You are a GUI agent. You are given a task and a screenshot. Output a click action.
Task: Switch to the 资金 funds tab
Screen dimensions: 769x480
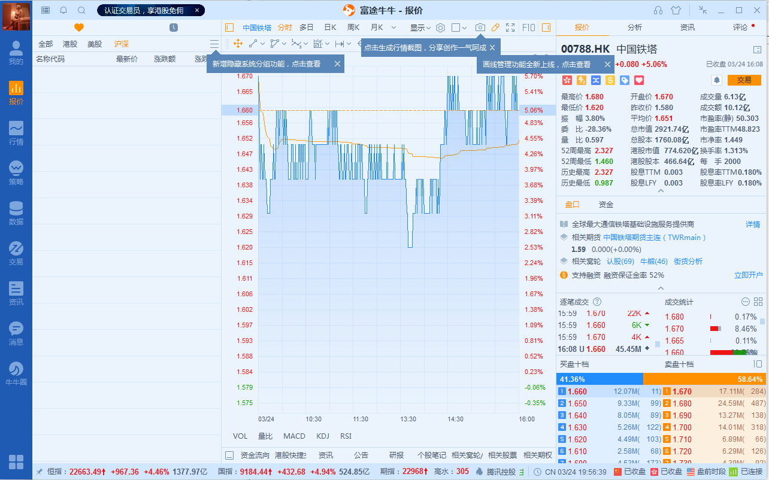[606, 205]
